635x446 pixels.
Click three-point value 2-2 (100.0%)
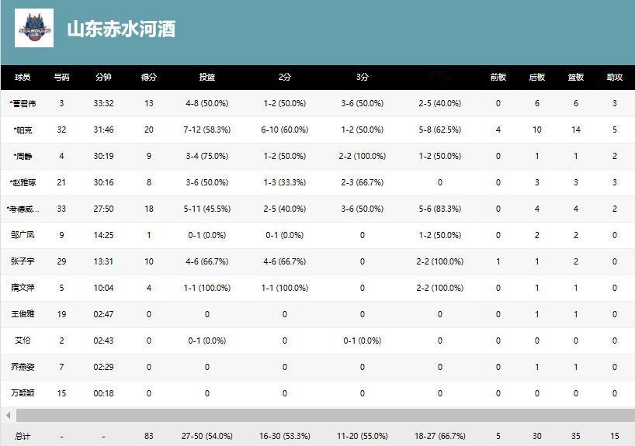[x=363, y=156]
